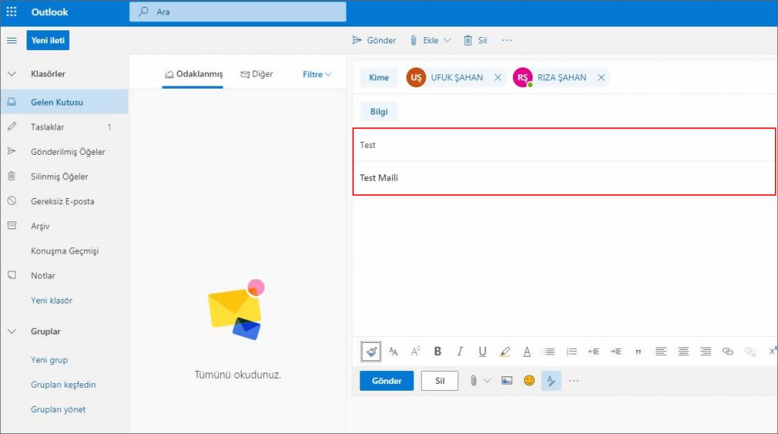Click the insert picture icon
This screenshot has height=434, width=778.
pos(507,380)
